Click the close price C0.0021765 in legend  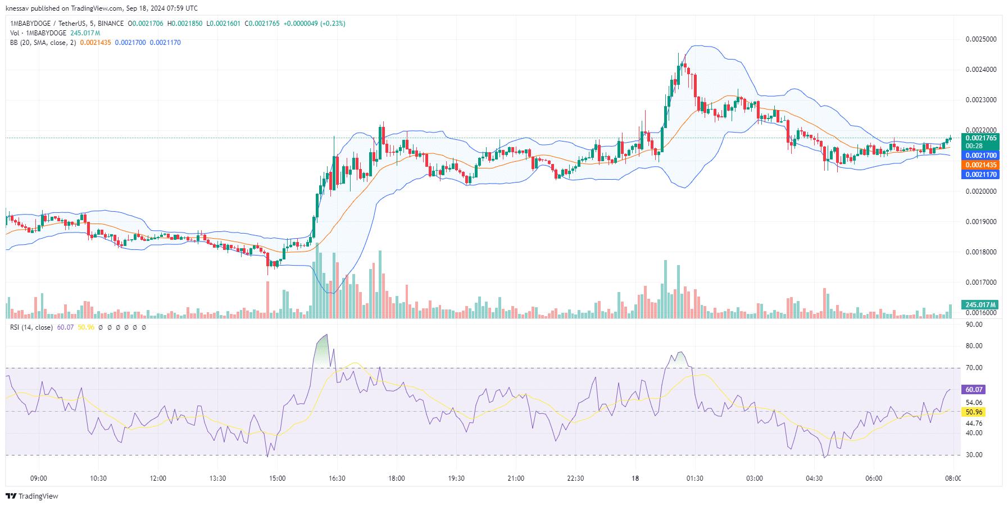pos(262,24)
